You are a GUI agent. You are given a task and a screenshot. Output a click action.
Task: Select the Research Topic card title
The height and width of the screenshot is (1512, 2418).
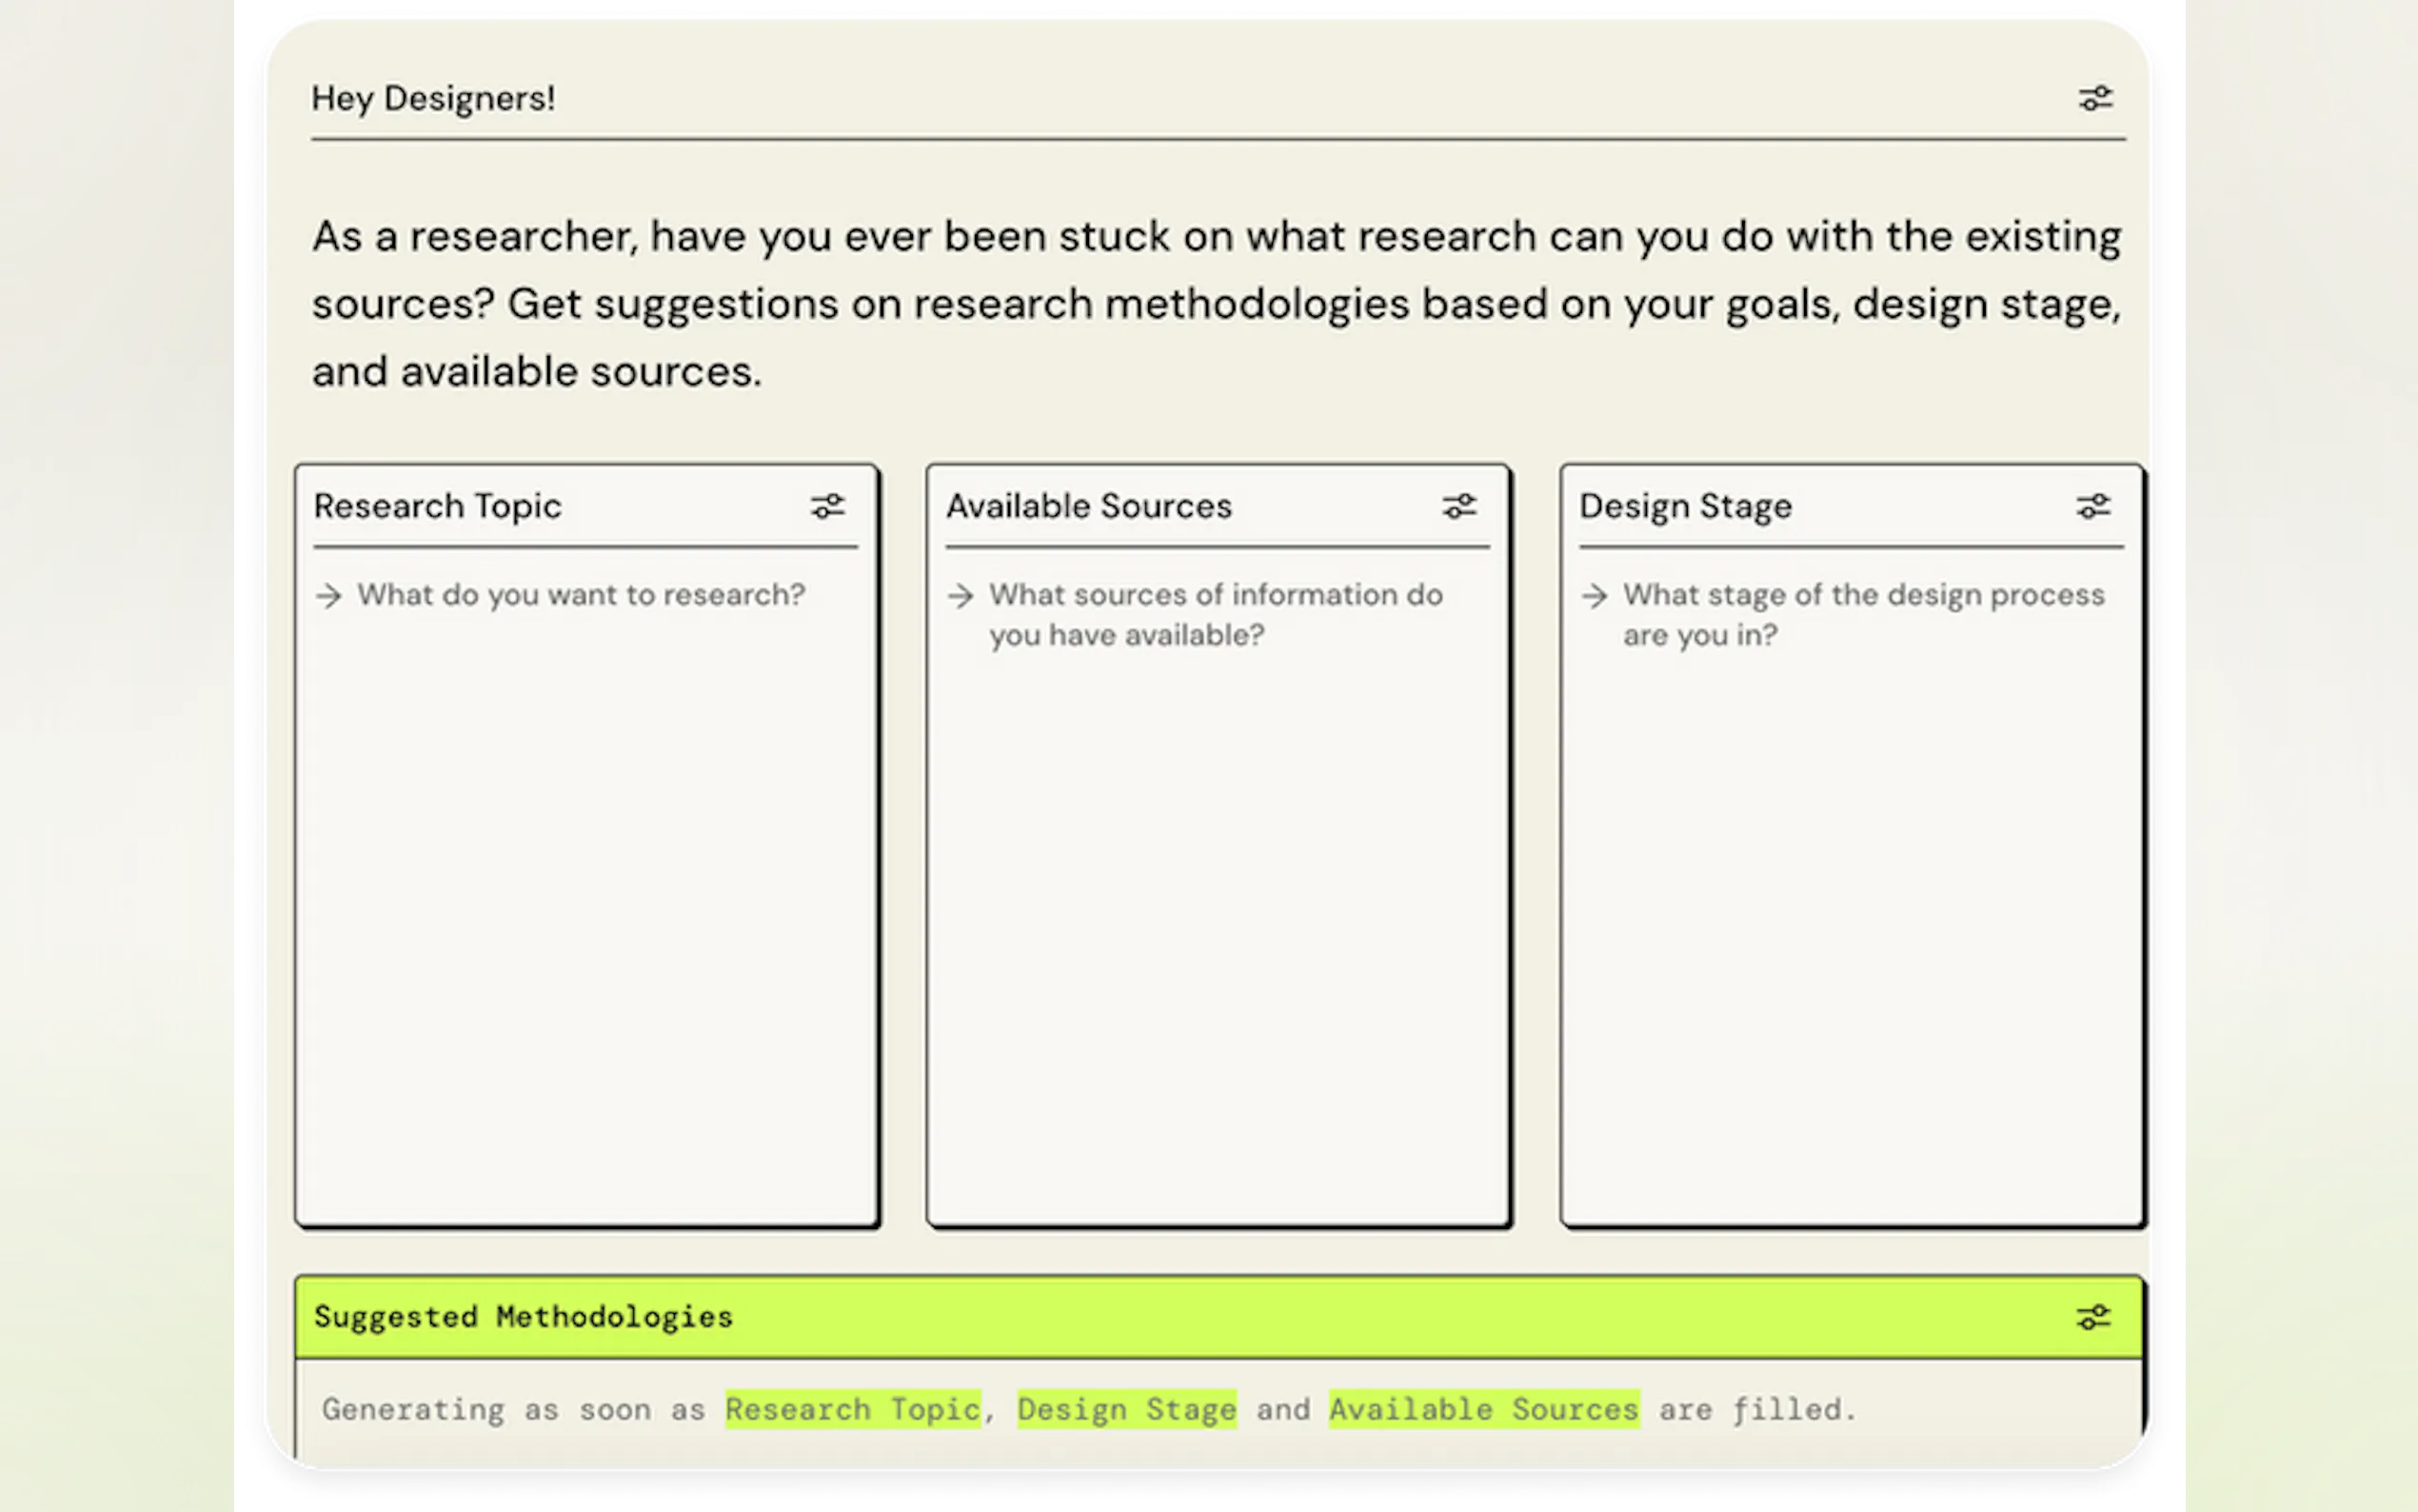point(437,506)
